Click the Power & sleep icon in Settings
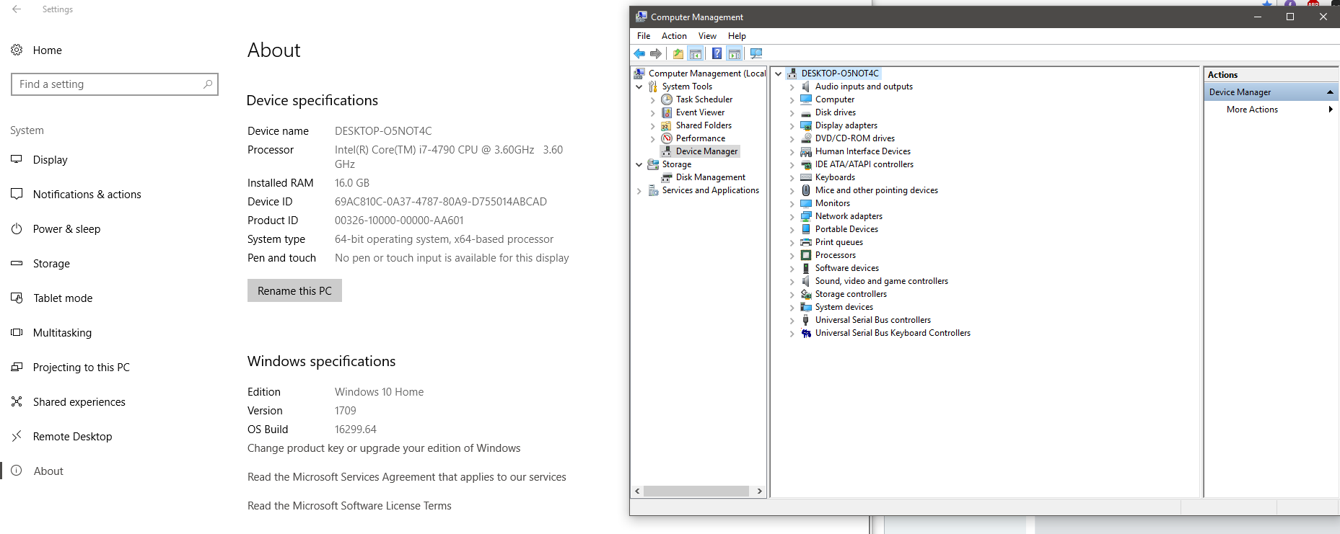Viewport: 1340px width, 534px height. [x=17, y=228]
